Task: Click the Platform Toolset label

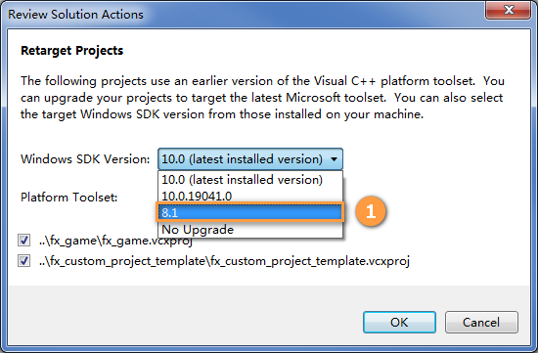Action: (69, 198)
